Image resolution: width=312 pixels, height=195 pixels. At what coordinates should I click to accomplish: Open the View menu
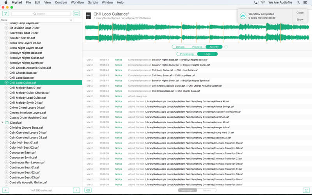(x=48, y=2)
